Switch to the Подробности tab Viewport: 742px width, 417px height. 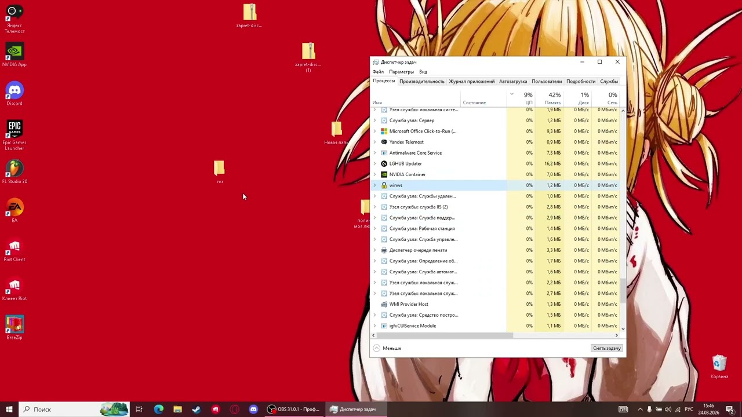(x=581, y=82)
